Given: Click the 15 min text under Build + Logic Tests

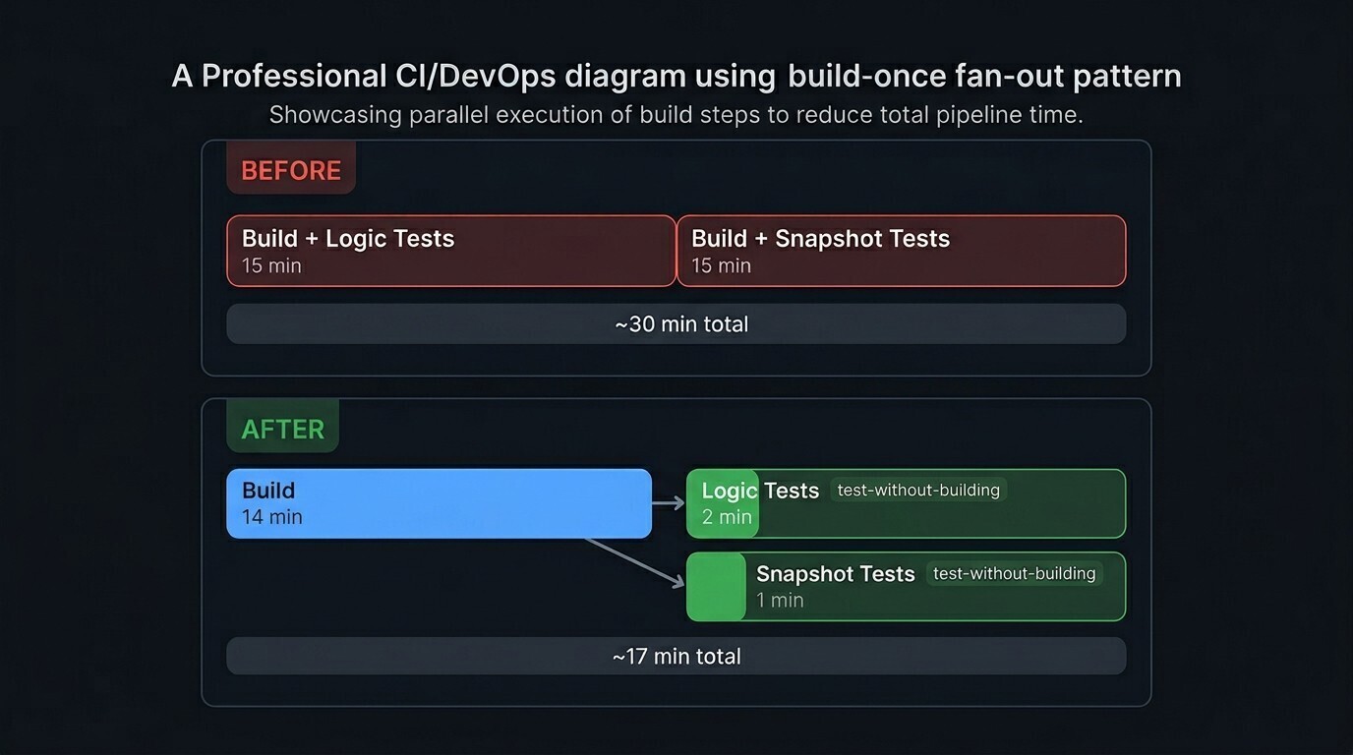Looking at the screenshot, I should tap(271, 265).
